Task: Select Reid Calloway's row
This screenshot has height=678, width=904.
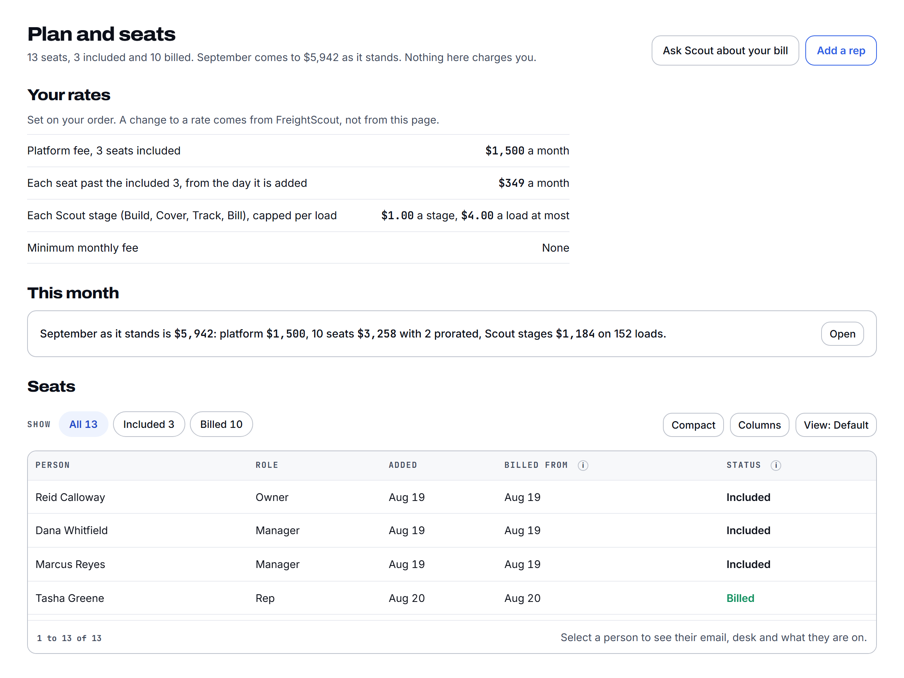Action: [452, 497]
